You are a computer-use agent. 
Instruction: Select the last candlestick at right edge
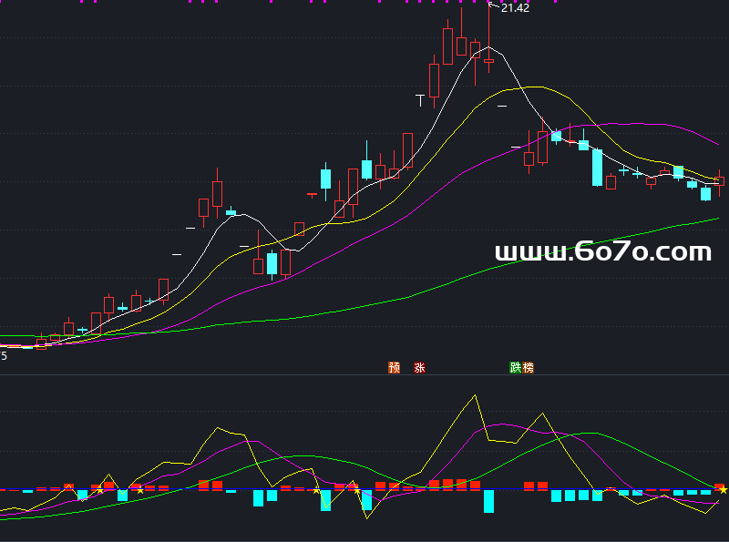(719, 181)
